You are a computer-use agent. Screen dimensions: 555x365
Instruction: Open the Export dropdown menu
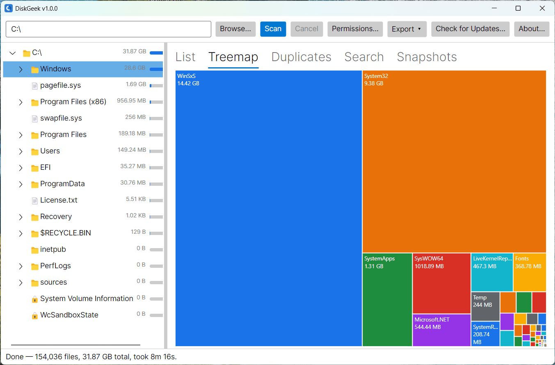coord(407,29)
